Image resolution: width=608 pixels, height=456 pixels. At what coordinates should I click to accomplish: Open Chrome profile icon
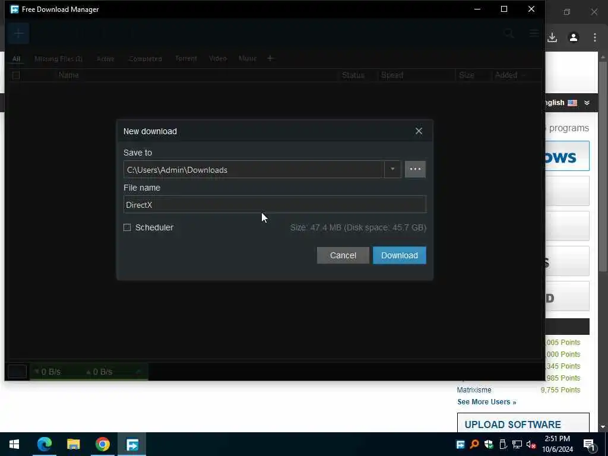pos(574,37)
